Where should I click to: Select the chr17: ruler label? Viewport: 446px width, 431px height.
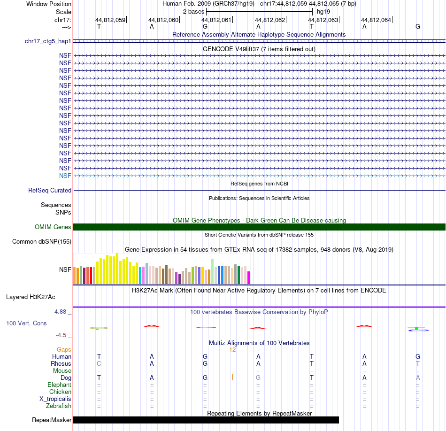[62, 20]
